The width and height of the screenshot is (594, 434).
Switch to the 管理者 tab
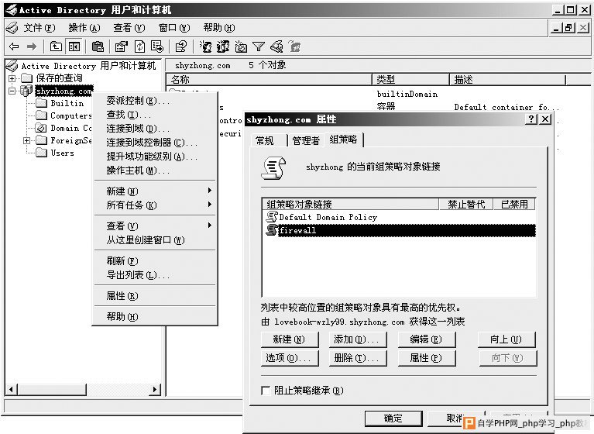(306, 140)
